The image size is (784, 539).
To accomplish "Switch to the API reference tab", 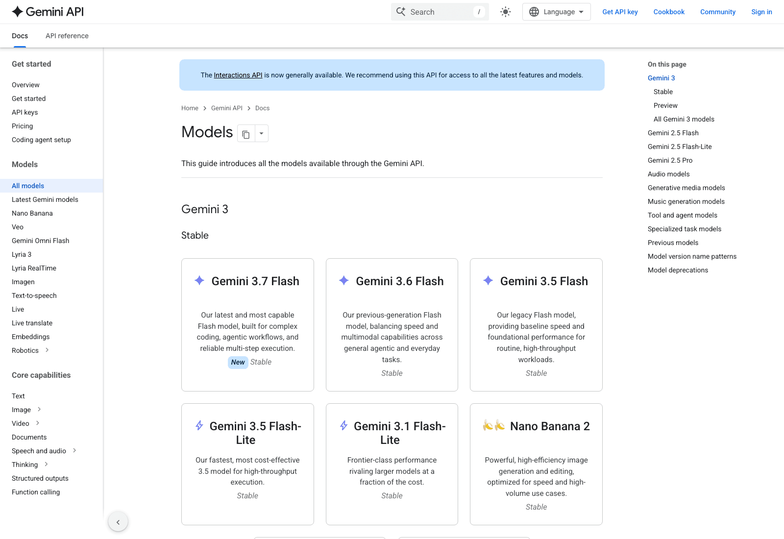I will coord(67,36).
